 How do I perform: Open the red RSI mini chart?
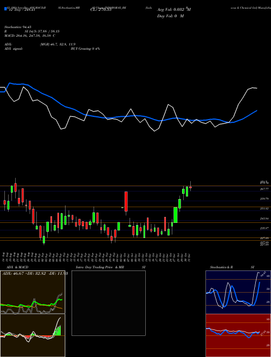[x=238, y=335]
